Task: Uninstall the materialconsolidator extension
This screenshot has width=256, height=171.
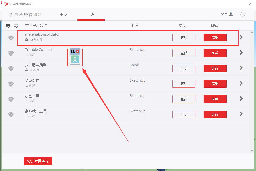Action: (x=215, y=38)
